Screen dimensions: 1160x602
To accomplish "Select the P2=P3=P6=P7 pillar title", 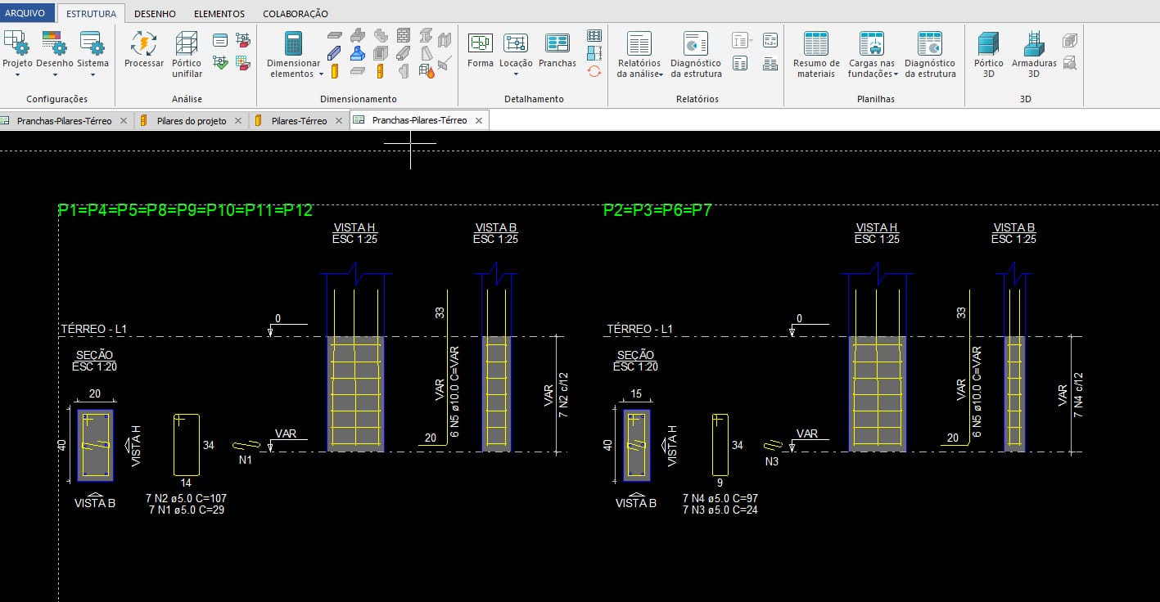I will point(657,210).
